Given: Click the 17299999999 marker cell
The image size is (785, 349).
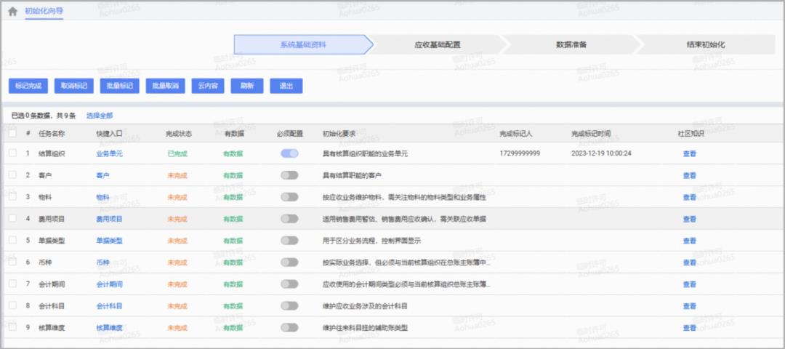Looking at the screenshot, I should [x=520, y=153].
